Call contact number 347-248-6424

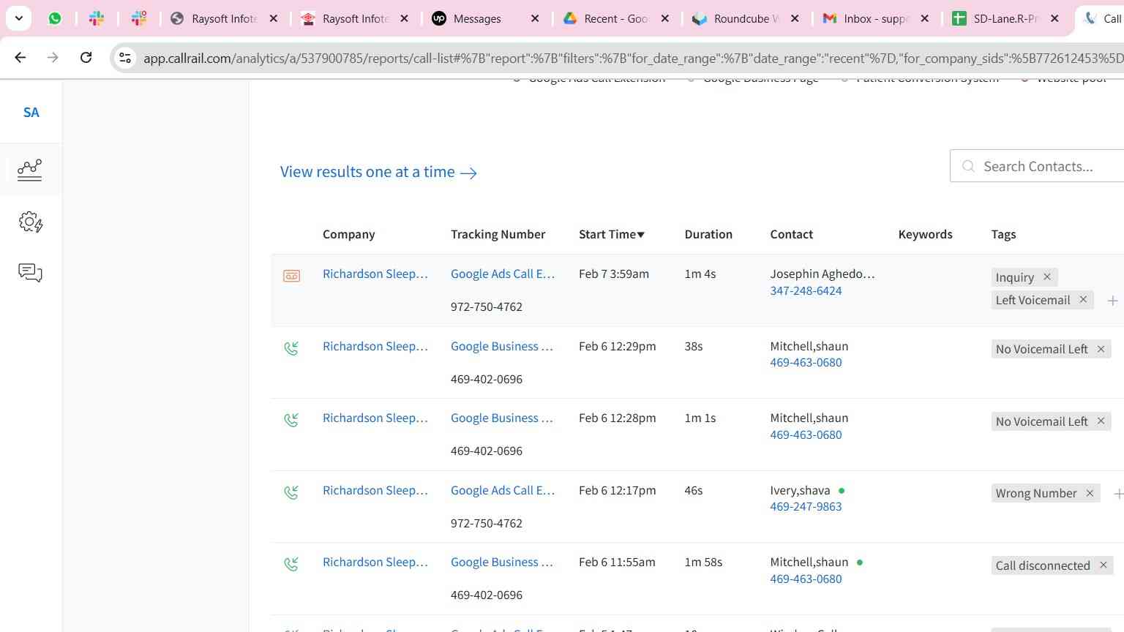point(806,290)
